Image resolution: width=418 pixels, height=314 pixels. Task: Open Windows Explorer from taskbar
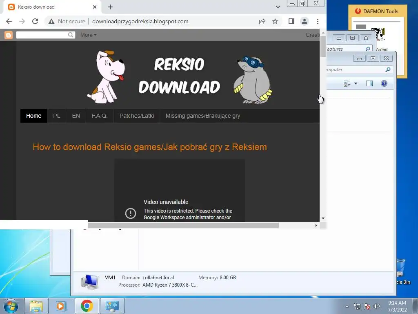coord(36,306)
